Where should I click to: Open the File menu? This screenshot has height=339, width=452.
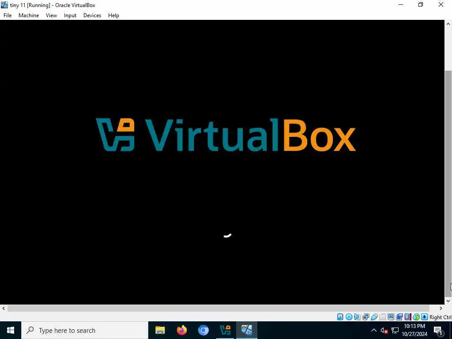[x=8, y=15]
